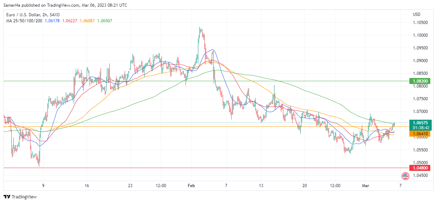Open the USD currency selector on price axis
The height and width of the screenshot is (203, 437).
(416, 14)
